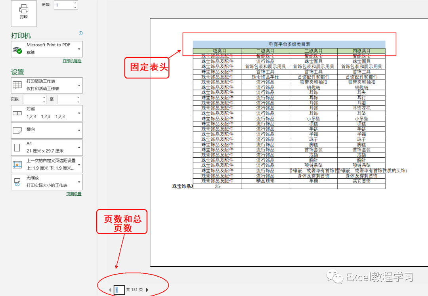The height and width of the screenshot is (296, 428).
Task: Decrease copies with the down stepper arrow
Action: tap(75, 8)
